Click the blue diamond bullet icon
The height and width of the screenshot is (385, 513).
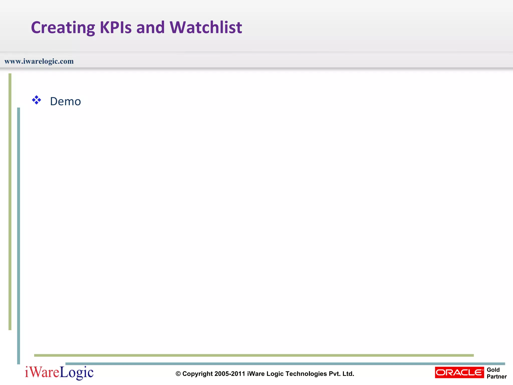click(x=37, y=100)
